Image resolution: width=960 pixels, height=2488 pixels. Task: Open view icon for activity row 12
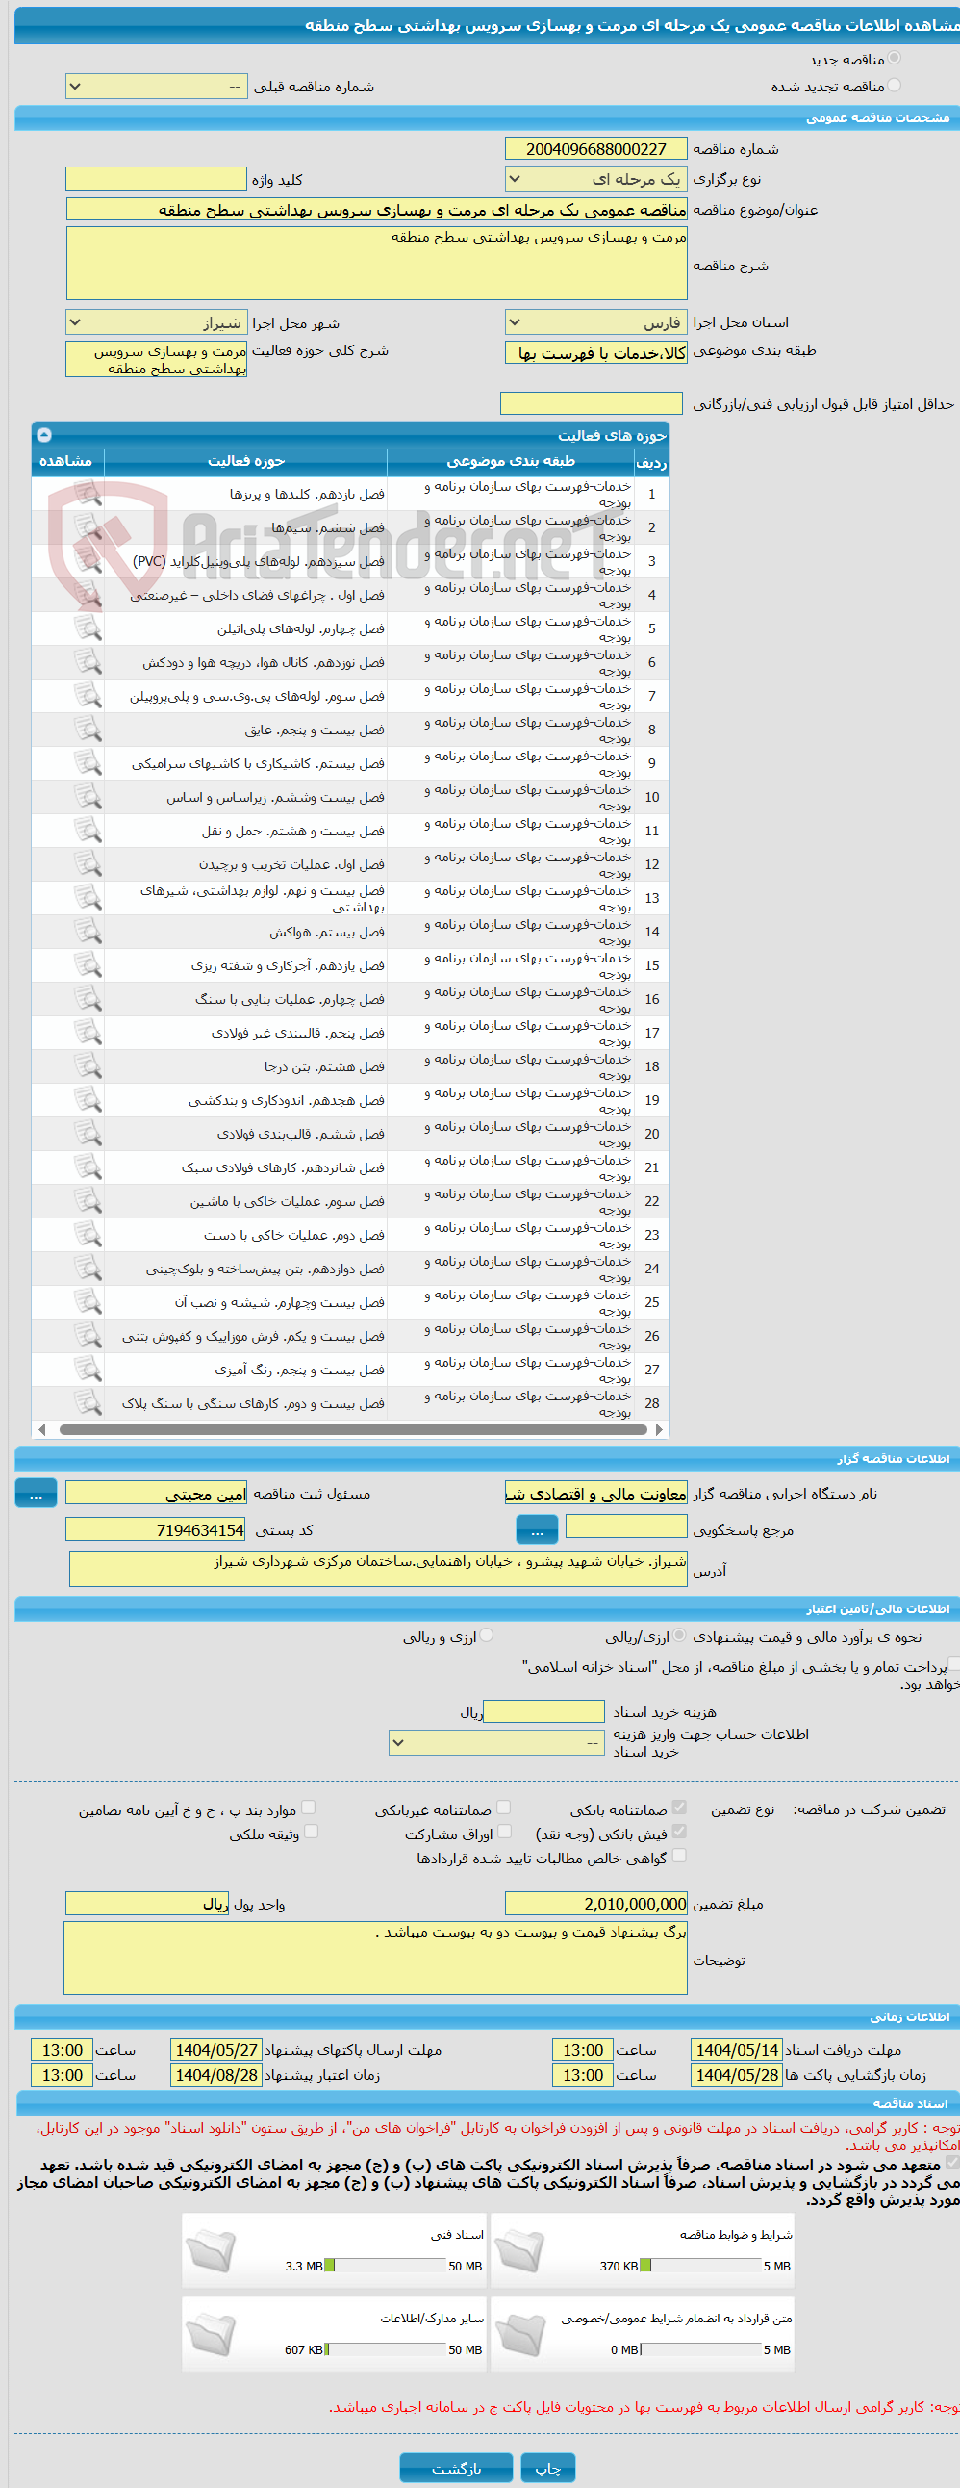click(88, 865)
